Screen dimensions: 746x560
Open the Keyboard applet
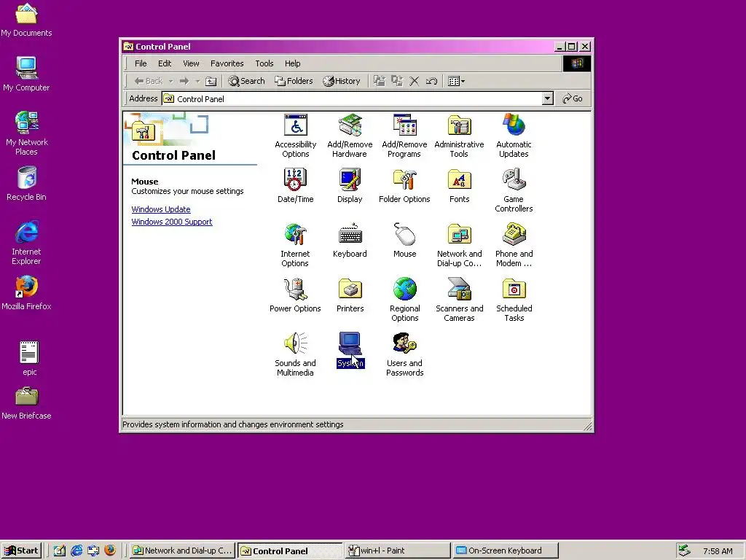click(350, 241)
